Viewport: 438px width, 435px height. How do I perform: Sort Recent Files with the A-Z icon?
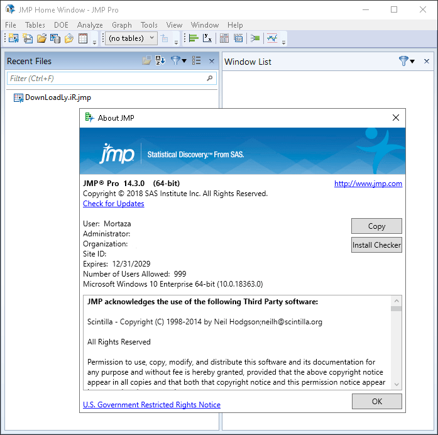(160, 60)
